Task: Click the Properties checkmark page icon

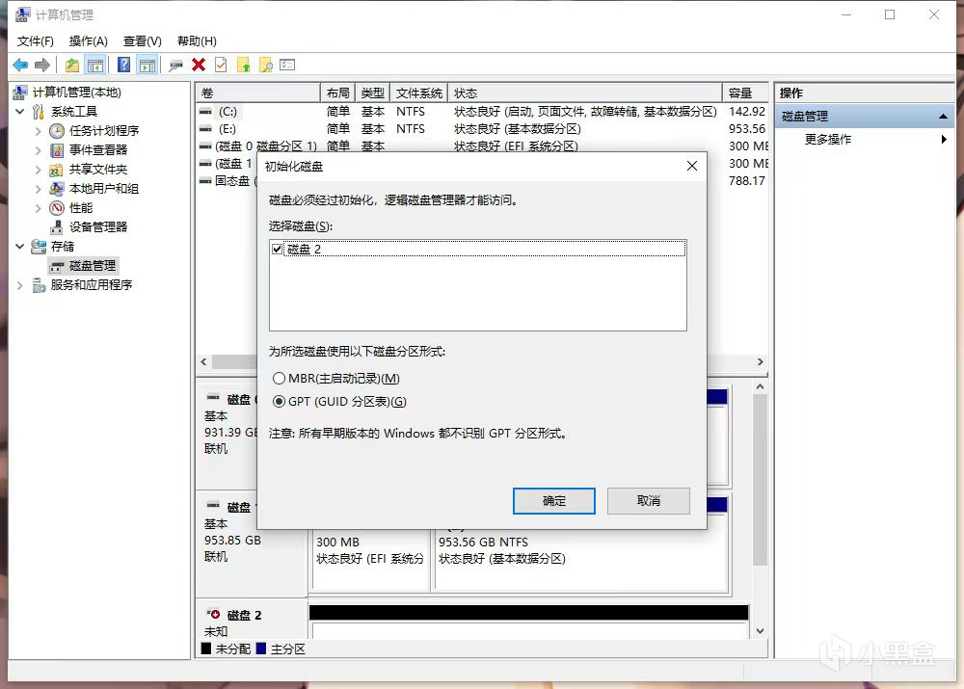Action: tap(221, 65)
